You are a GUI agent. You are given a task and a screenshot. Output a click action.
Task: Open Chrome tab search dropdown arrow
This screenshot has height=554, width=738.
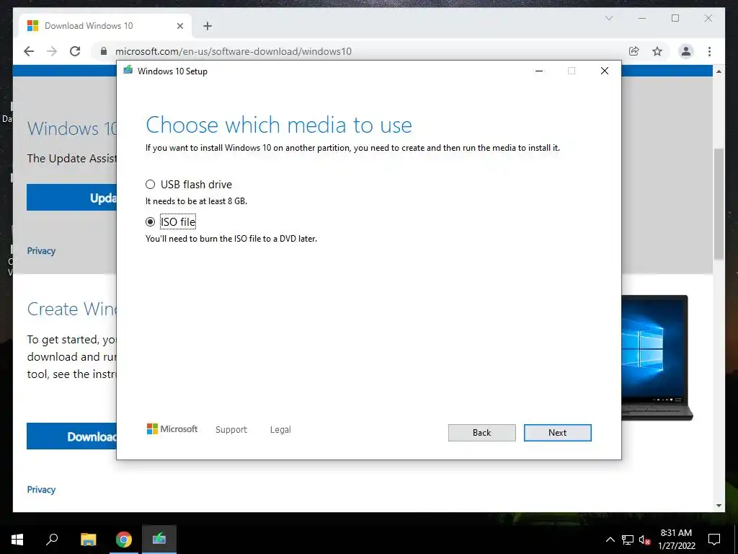pyautogui.click(x=608, y=18)
